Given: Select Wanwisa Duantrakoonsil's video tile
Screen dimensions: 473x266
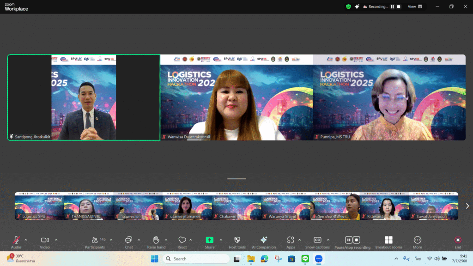Looking at the screenshot, I should coord(236,97).
